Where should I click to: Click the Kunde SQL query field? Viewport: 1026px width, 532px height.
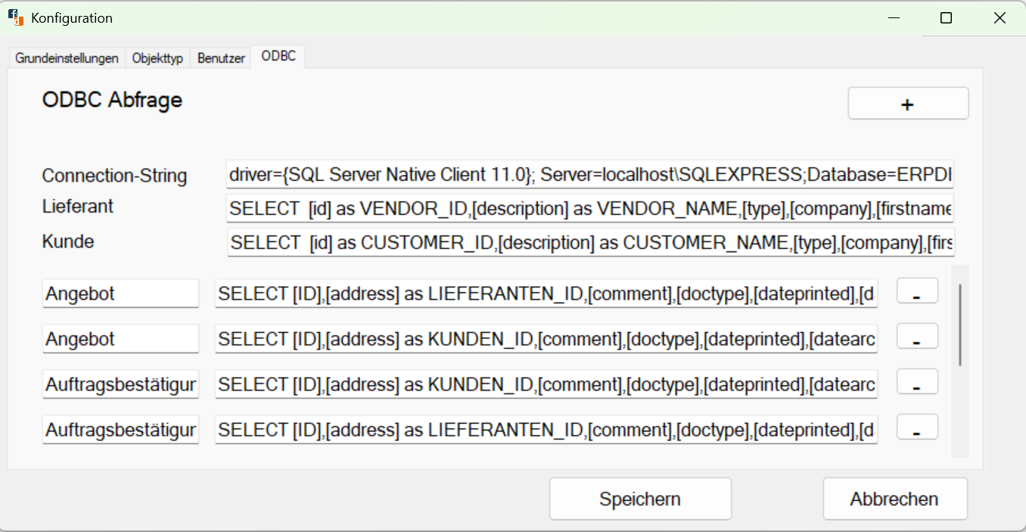(590, 241)
